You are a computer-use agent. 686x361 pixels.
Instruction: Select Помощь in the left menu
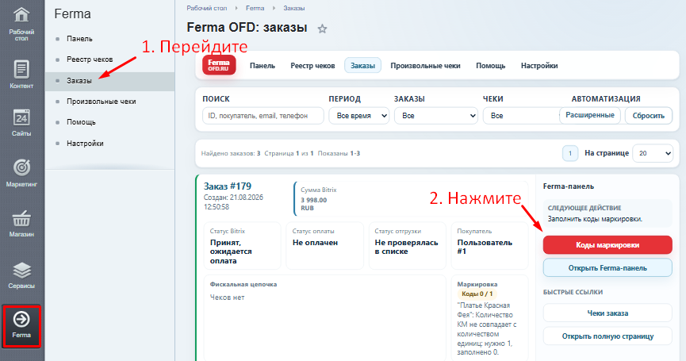point(81,122)
